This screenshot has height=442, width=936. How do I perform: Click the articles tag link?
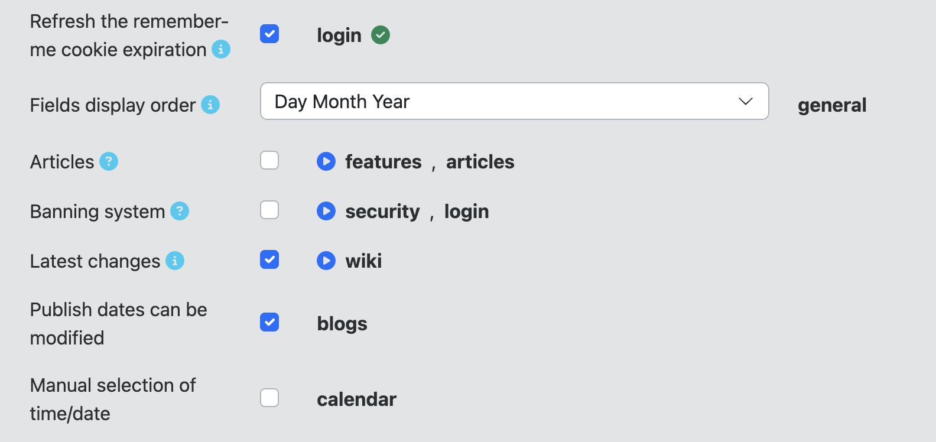tap(480, 162)
